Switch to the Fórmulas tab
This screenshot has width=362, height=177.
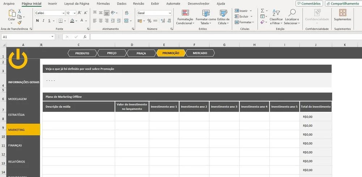[103, 4]
